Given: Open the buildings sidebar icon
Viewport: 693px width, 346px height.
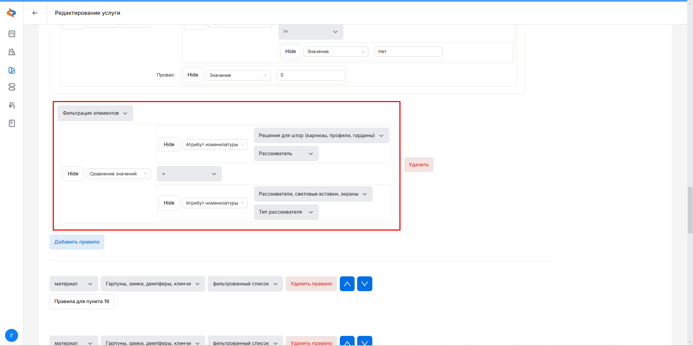Looking at the screenshot, I should click(12, 52).
